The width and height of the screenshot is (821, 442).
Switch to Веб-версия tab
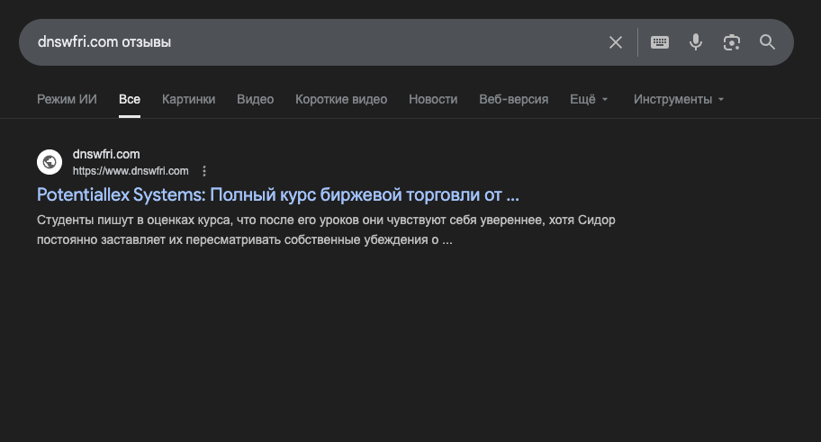514,99
